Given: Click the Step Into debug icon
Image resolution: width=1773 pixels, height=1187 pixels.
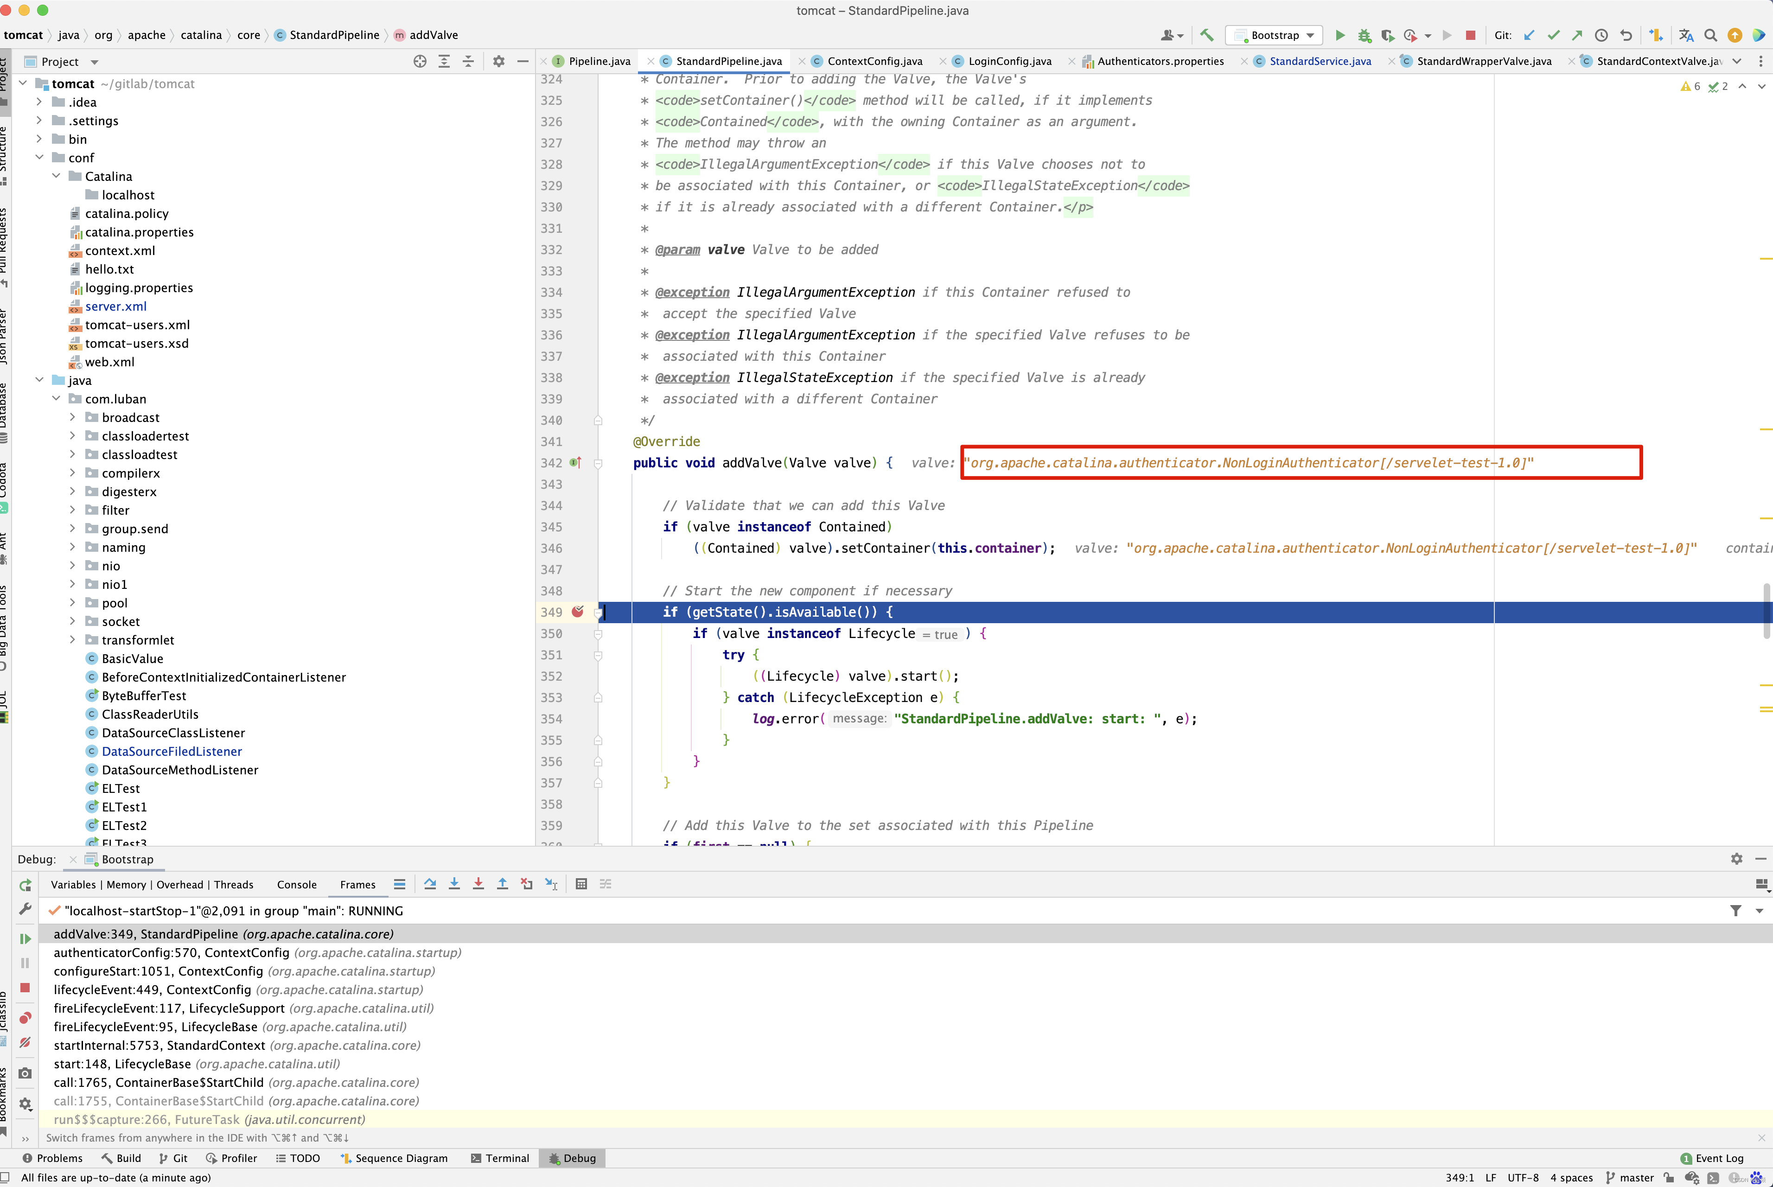Looking at the screenshot, I should (454, 884).
